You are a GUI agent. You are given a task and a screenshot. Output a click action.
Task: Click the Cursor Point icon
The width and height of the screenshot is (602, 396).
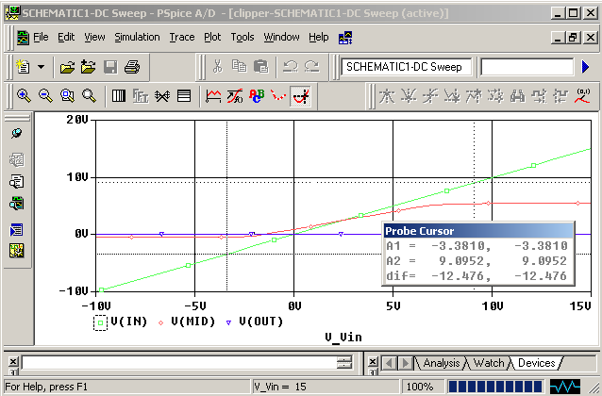coord(495,96)
